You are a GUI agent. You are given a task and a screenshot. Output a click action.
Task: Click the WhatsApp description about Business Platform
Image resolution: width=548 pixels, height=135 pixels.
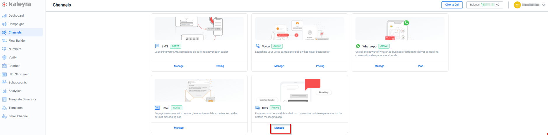tap(397, 54)
